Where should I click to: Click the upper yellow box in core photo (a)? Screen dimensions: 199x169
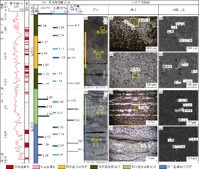tap(103, 28)
